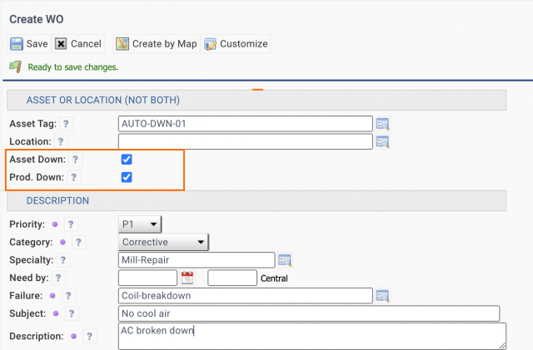This screenshot has width=533, height=350.
Task: Uncheck the Asset Down checkbox
Action: 127,159
